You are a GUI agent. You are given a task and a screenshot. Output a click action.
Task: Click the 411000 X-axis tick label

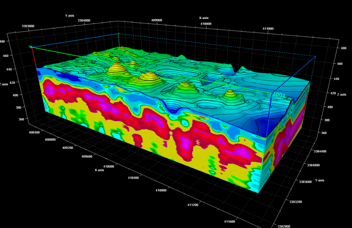pos(268,29)
